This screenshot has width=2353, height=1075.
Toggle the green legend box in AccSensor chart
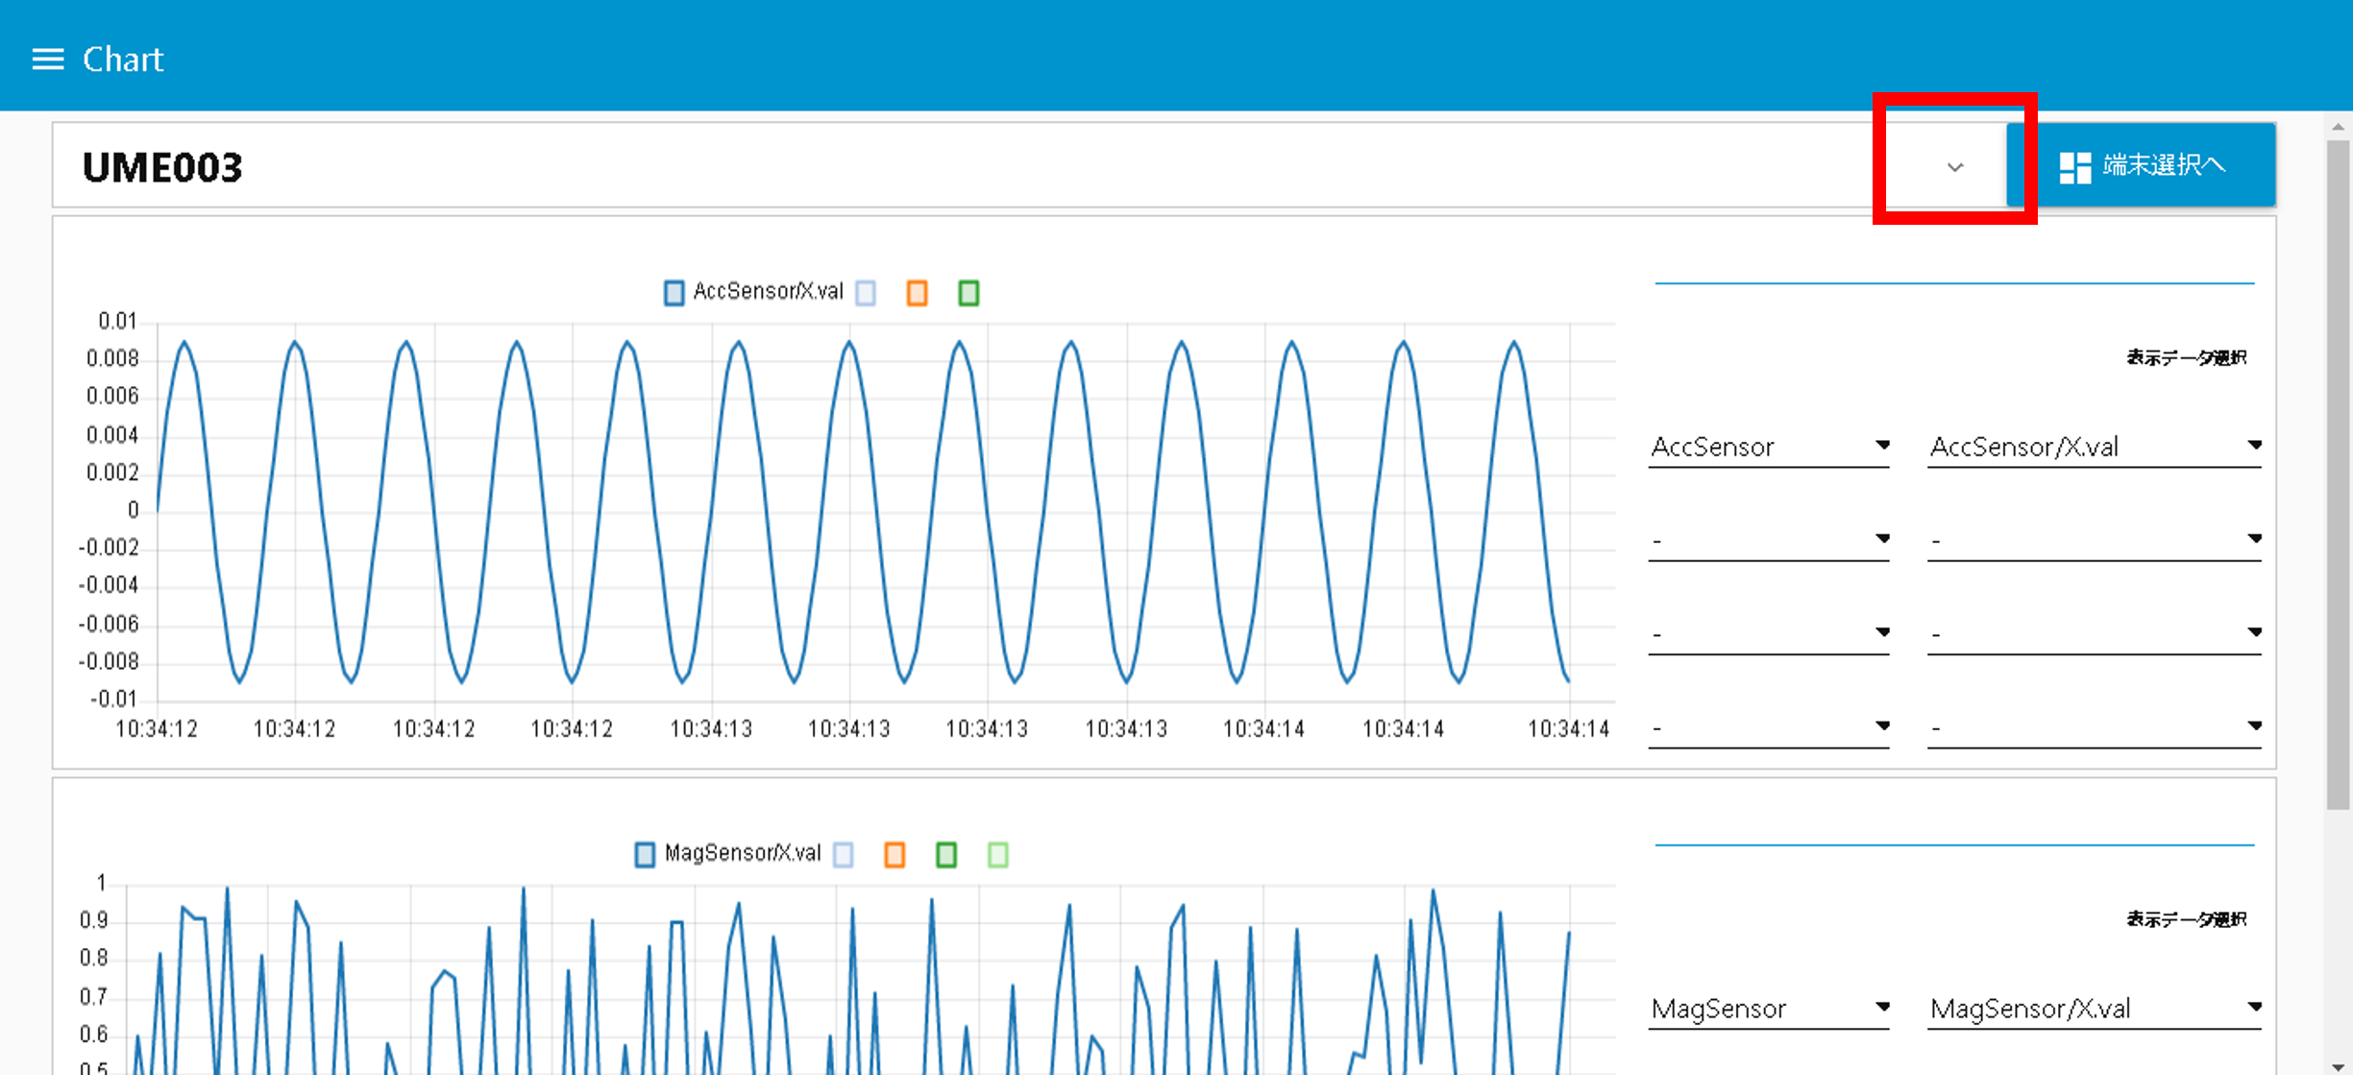click(968, 293)
